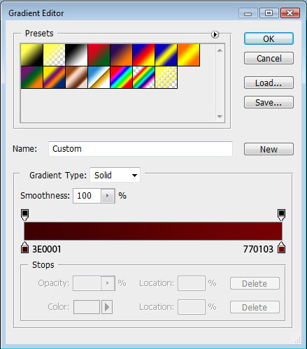Click the presets scrollbar up arrow
The width and height of the screenshot is (307, 349).
tap(220, 50)
